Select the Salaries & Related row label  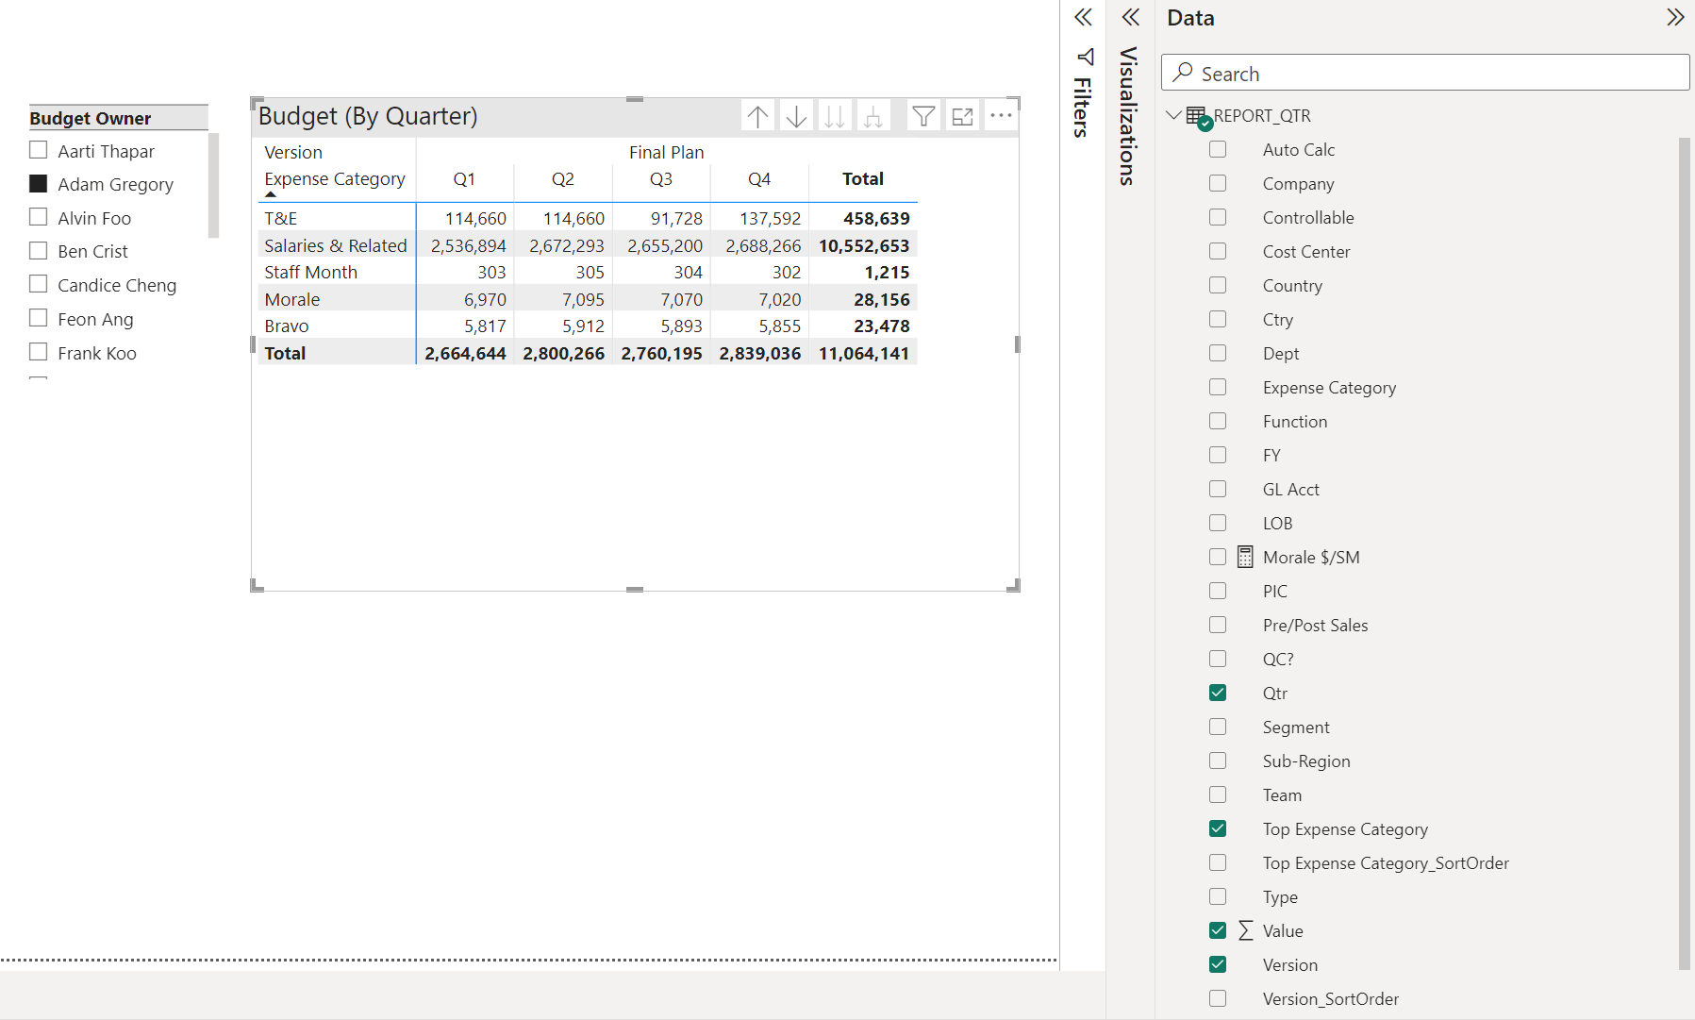tap(335, 245)
